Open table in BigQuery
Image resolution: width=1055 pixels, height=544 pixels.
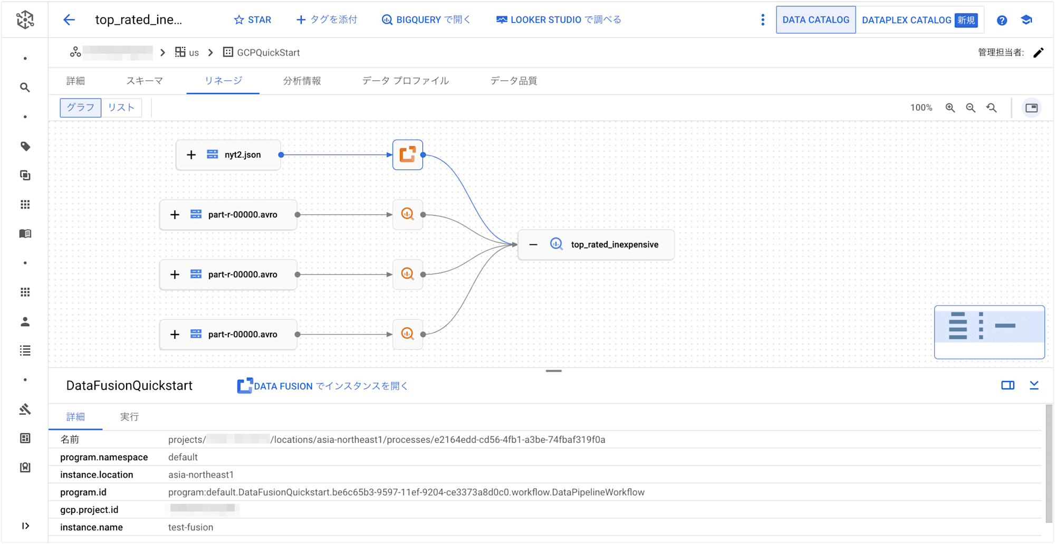[x=426, y=20]
